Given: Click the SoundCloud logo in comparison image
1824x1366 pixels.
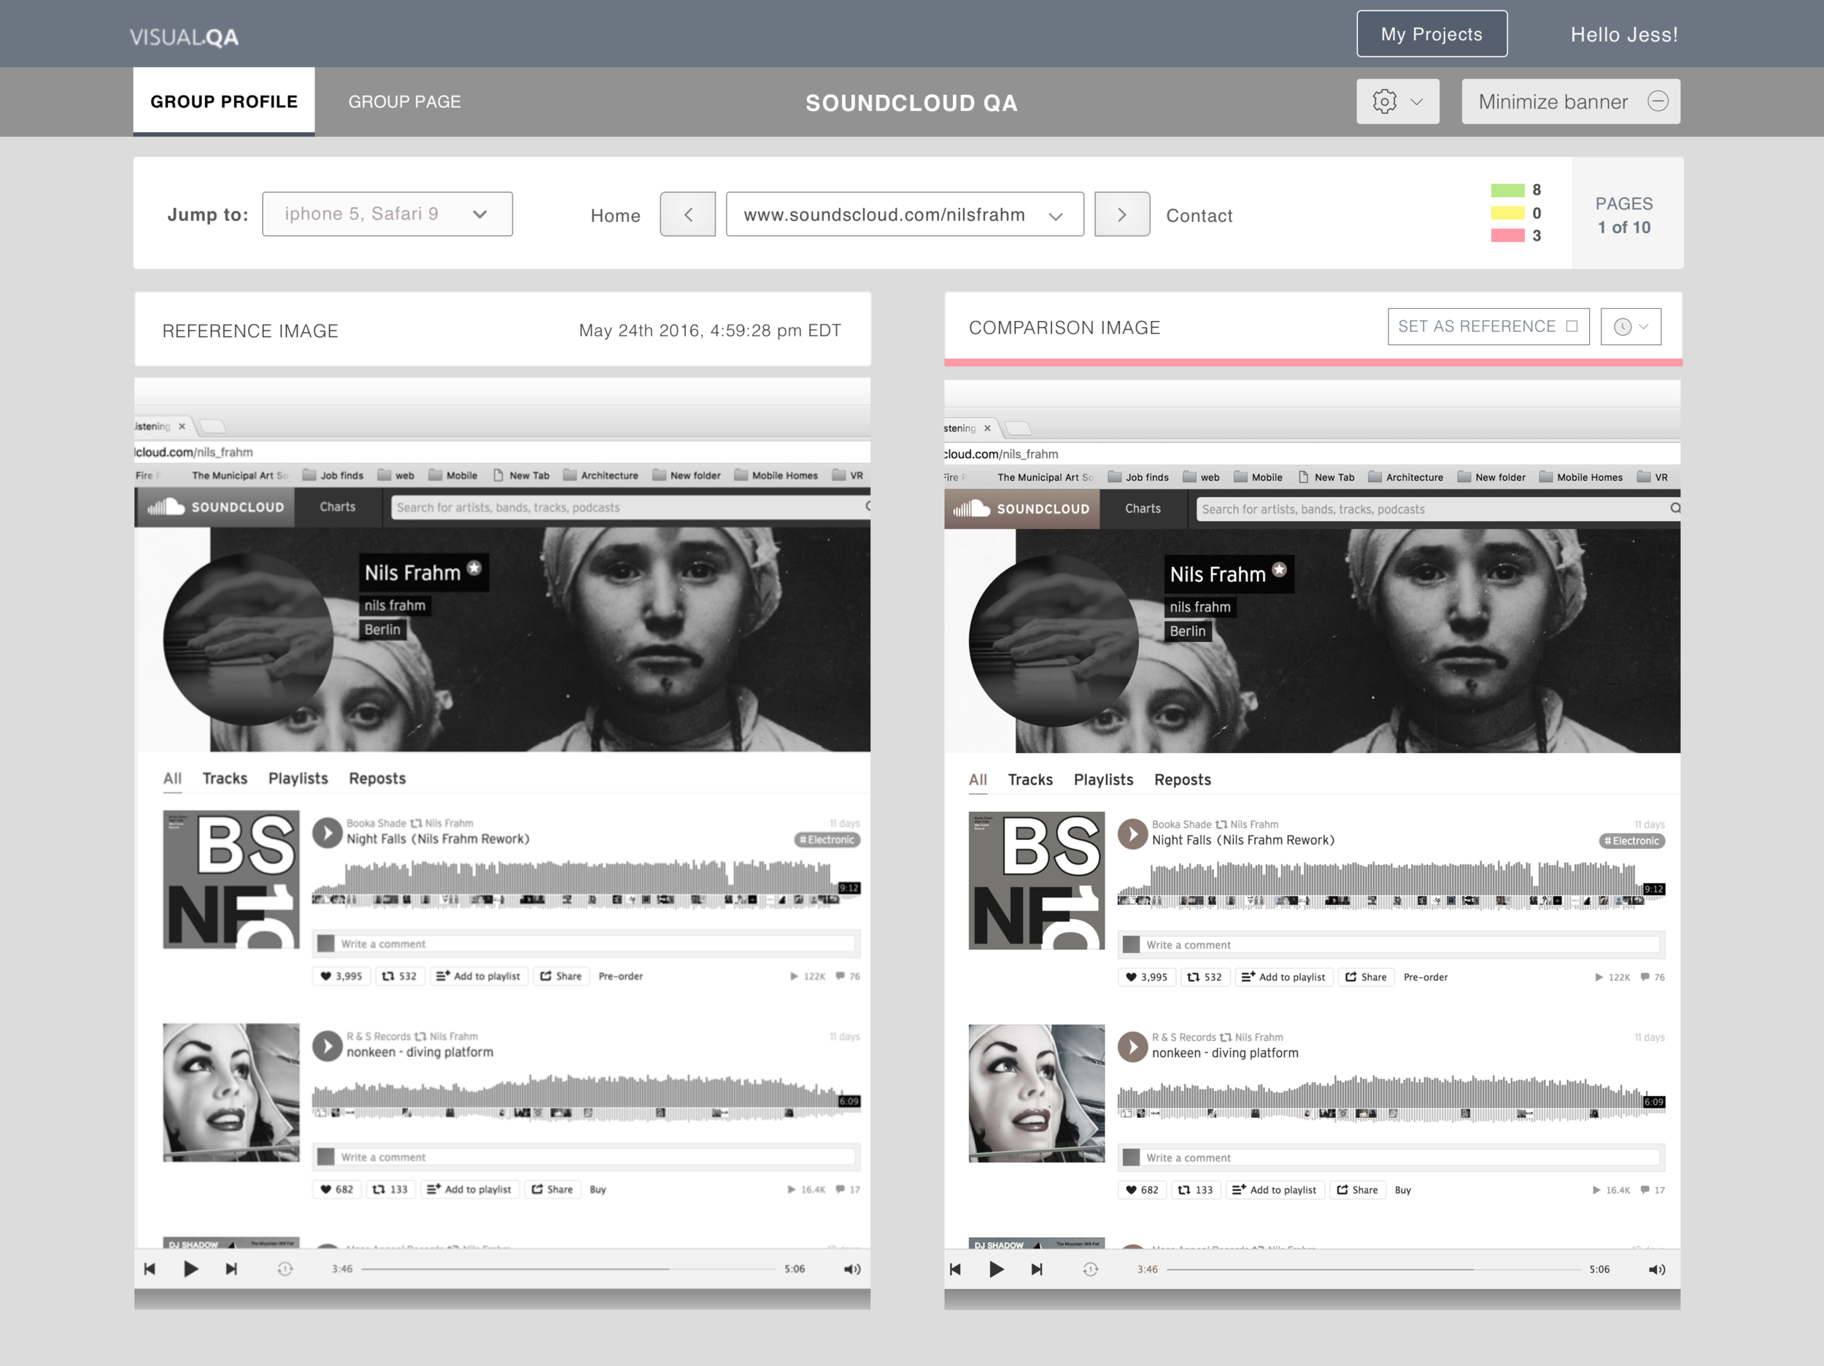Looking at the screenshot, I should [x=1021, y=508].
